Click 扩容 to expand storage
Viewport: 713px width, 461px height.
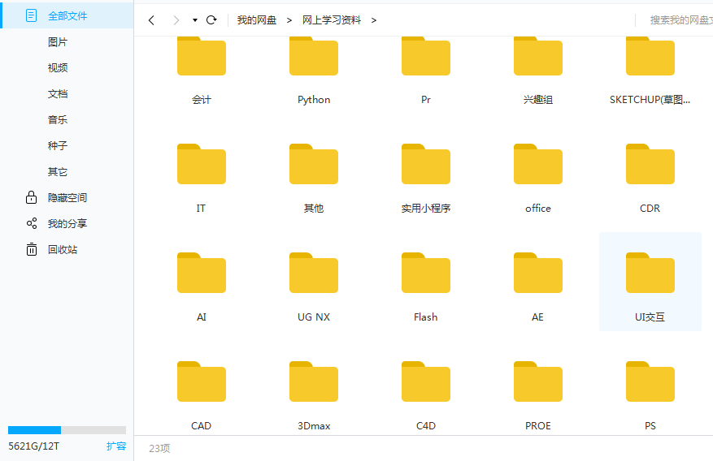[116, 446]
